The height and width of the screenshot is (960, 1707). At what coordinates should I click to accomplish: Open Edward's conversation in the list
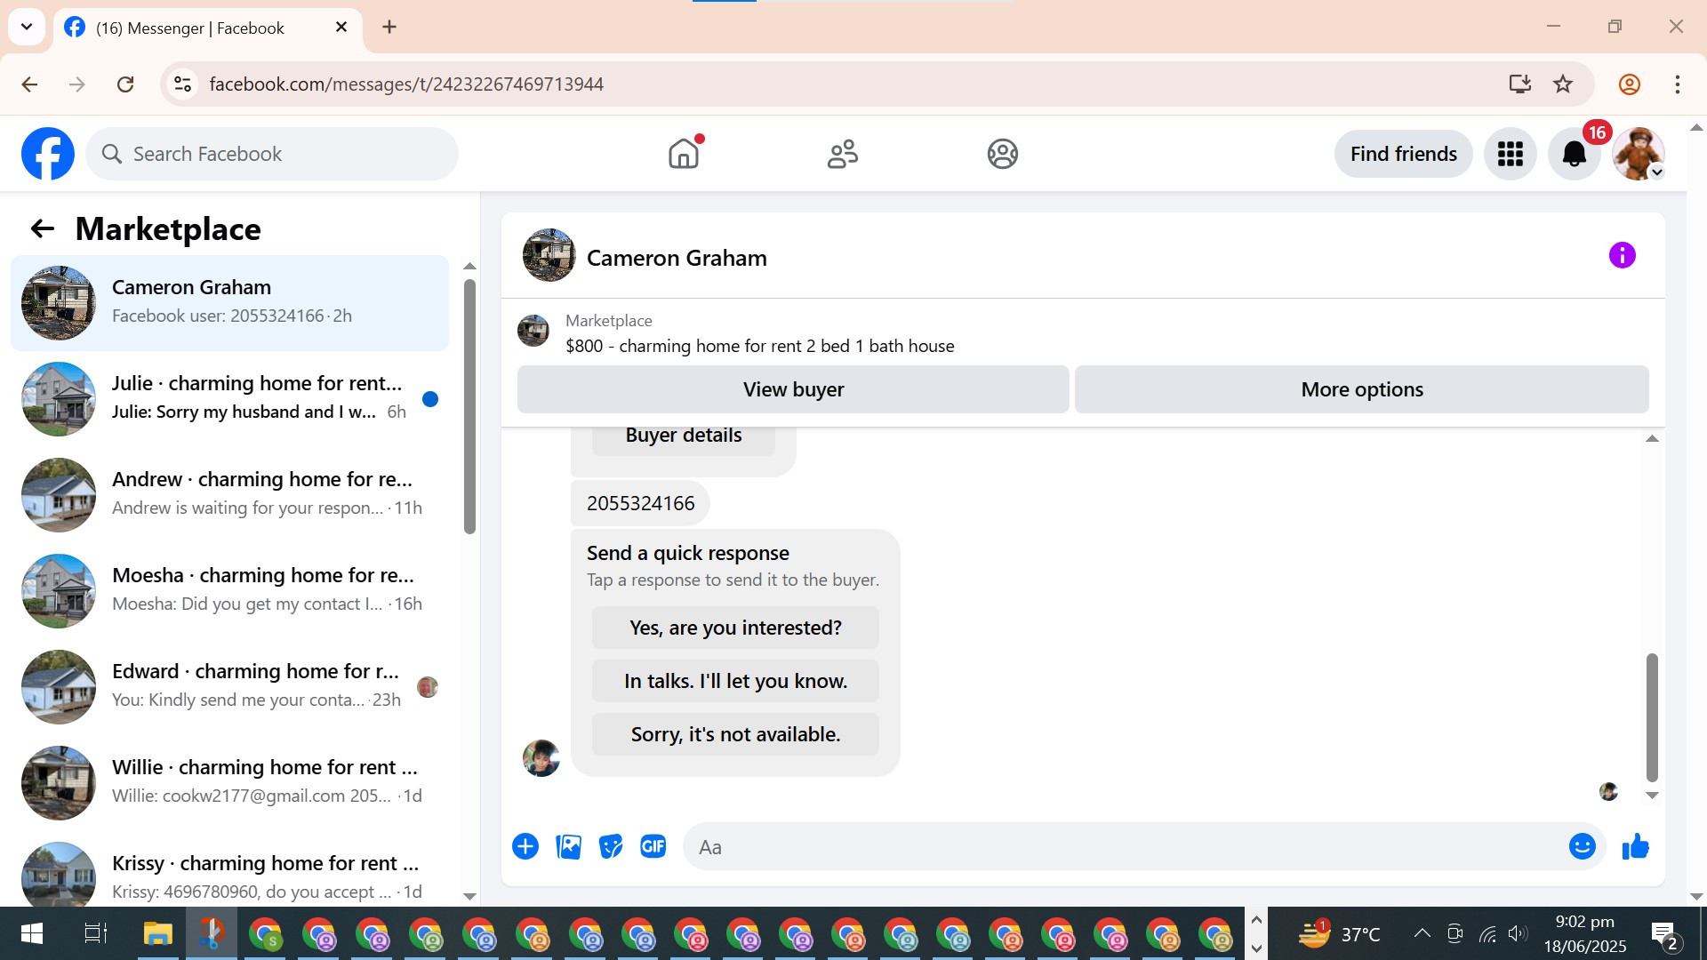click(229, 687)
